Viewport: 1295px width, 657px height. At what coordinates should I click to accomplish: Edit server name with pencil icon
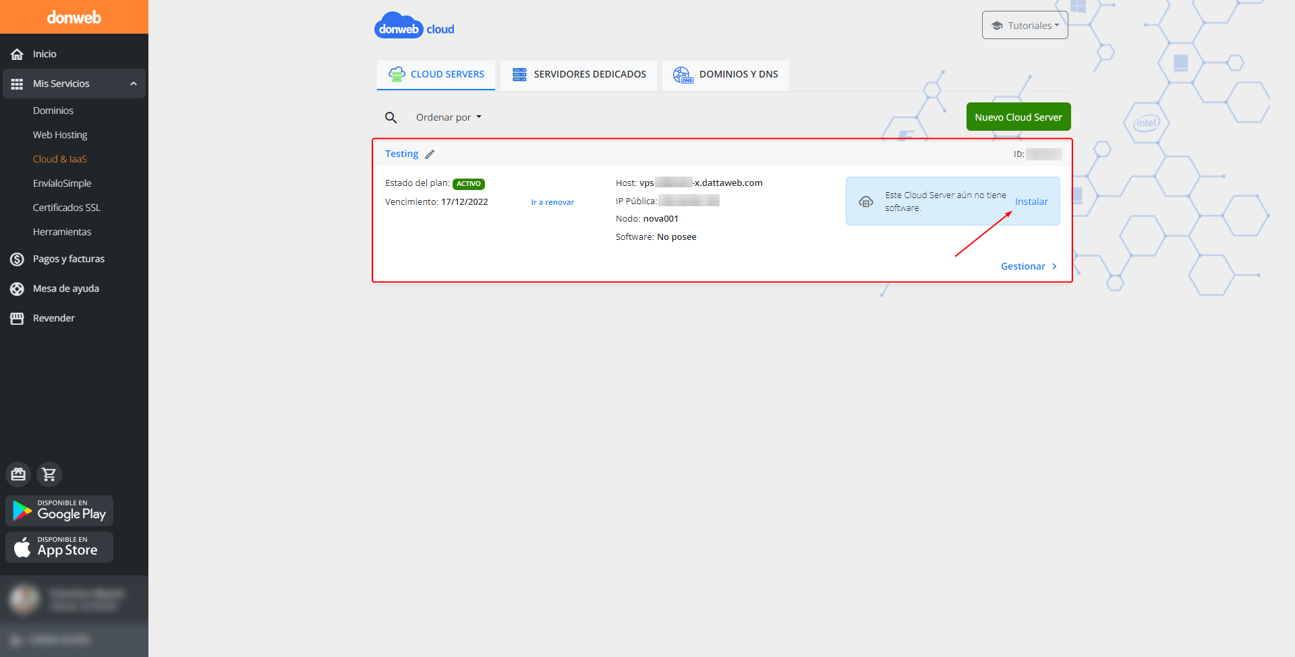430,154
